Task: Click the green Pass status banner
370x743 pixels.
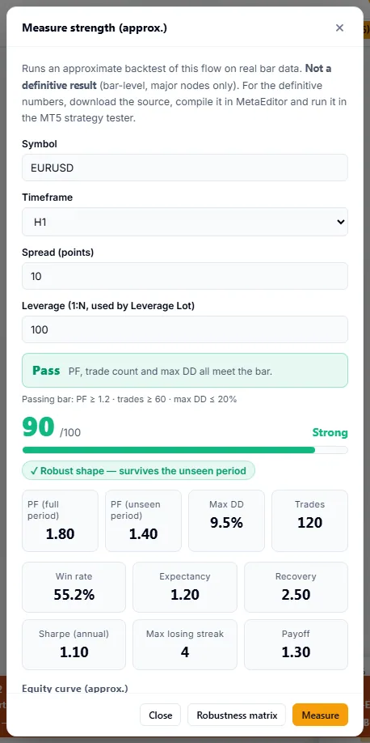Action: coord(184,370)
